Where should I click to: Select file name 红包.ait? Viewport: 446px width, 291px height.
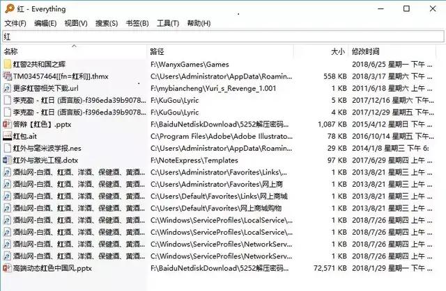(x=25, y=136)
